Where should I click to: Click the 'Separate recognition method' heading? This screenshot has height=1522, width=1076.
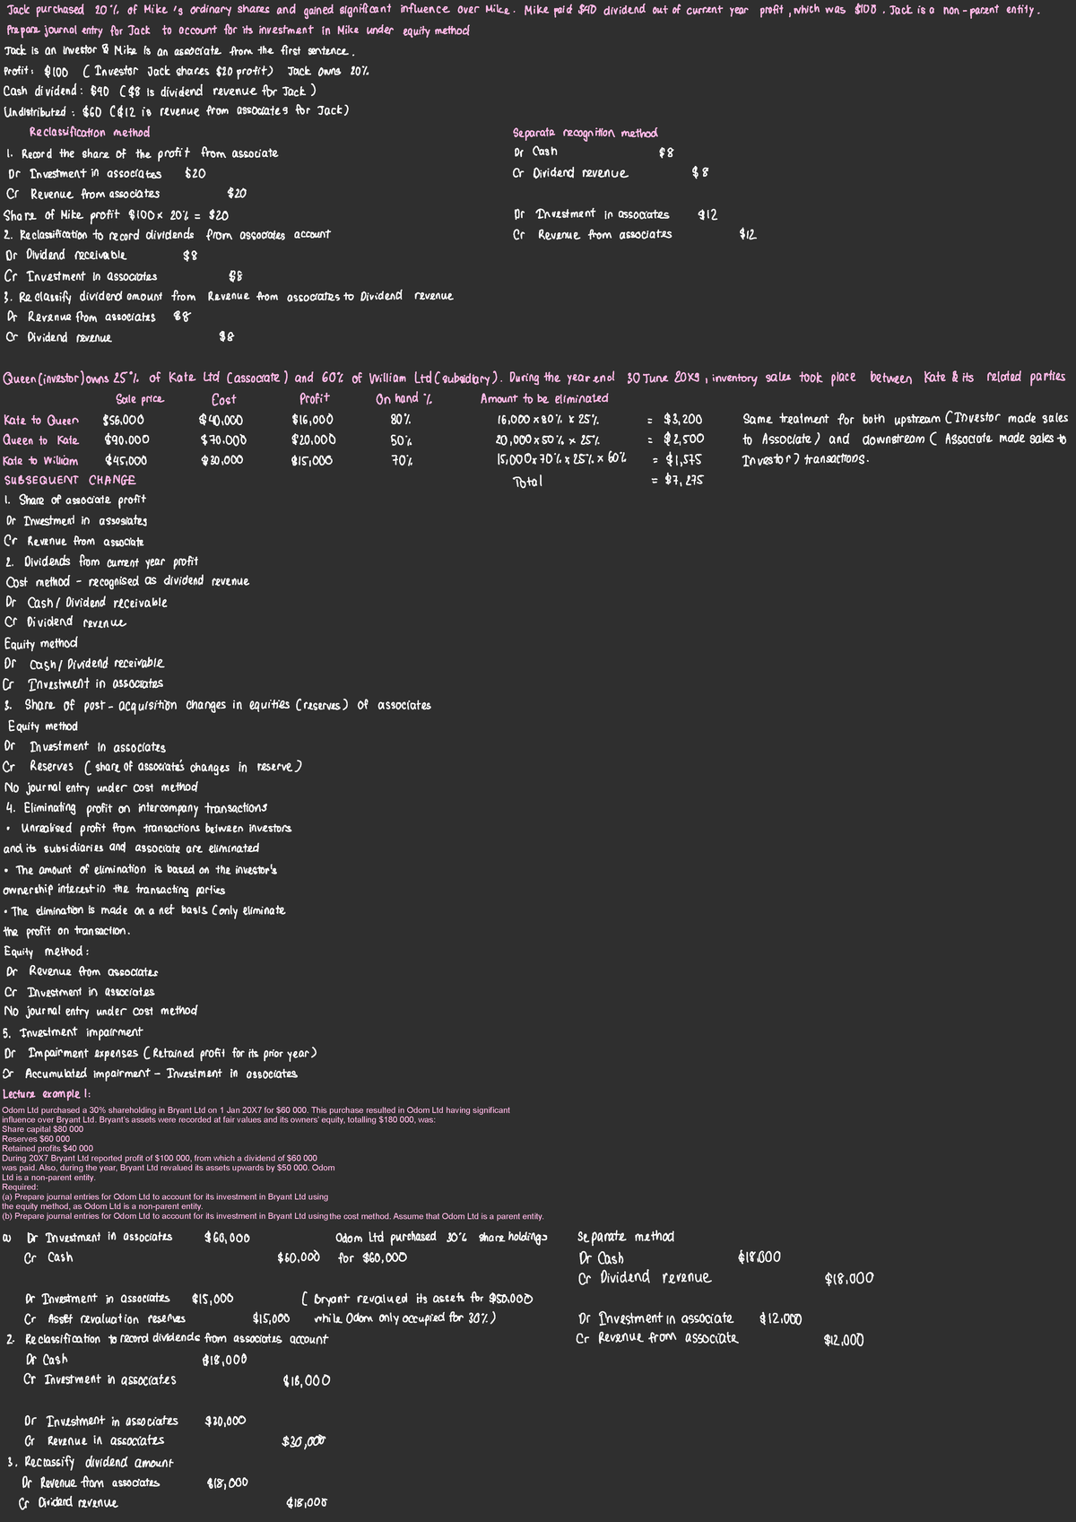[585, 134]
